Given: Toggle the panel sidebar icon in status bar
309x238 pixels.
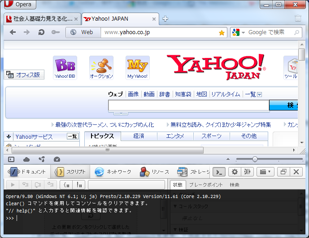Looking at the screenshot, I should [11, 159].
